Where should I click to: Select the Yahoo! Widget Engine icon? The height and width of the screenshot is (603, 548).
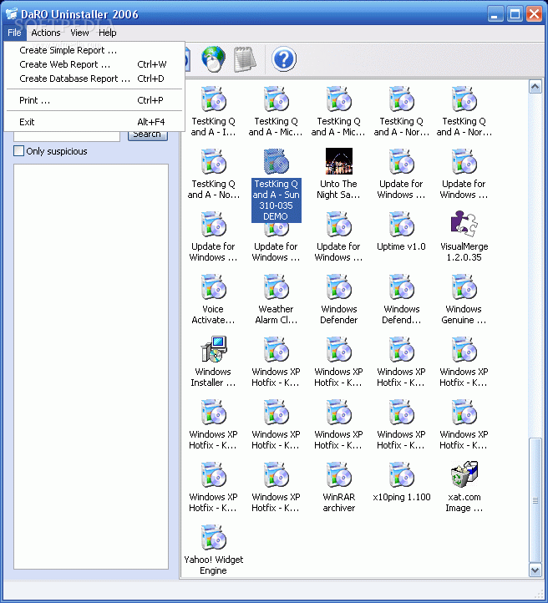[213, 538]
